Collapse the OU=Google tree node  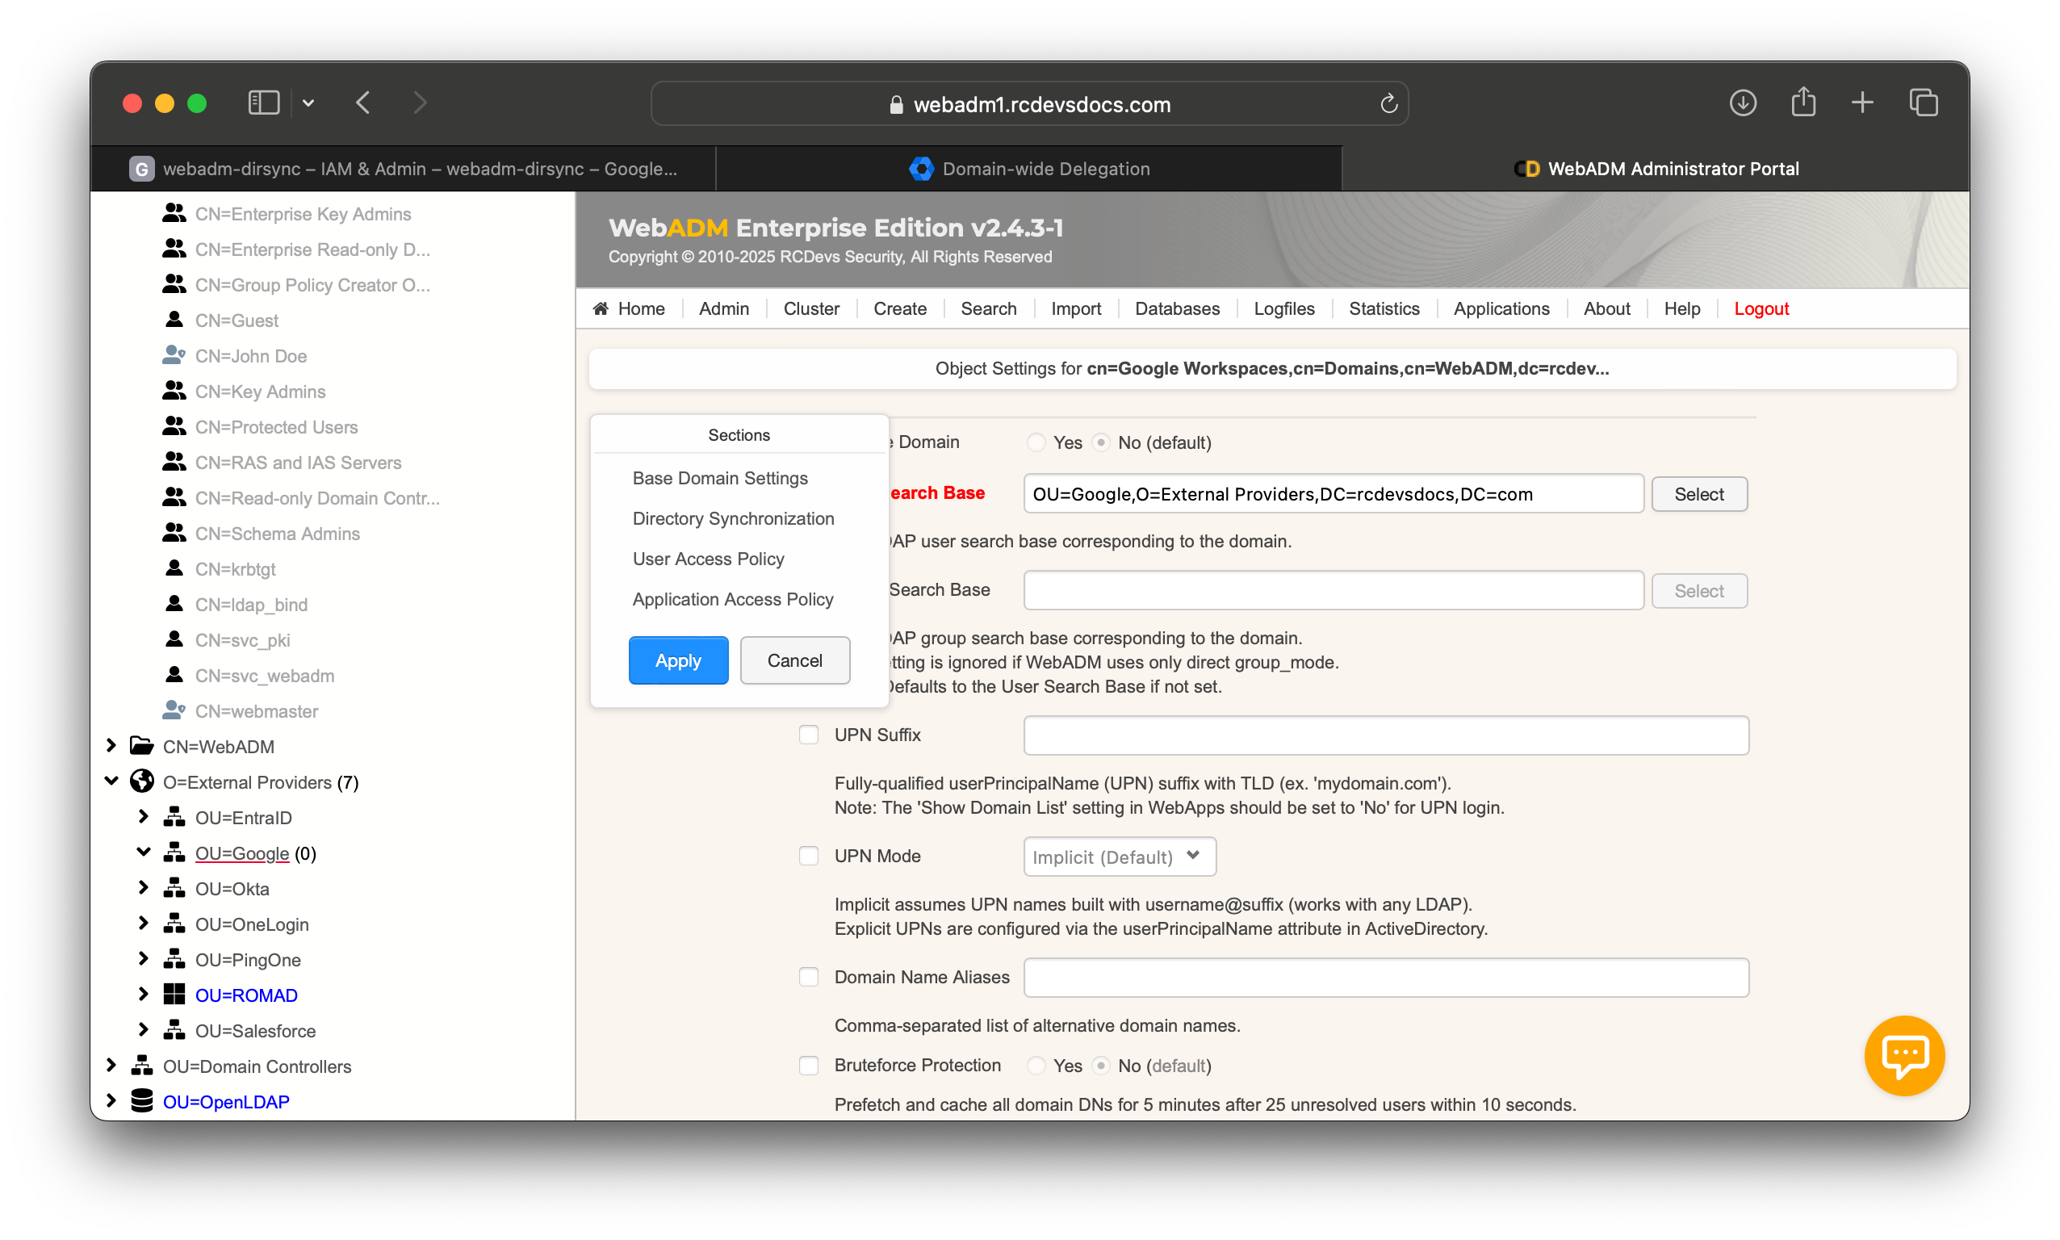click(x=143, y=852)
